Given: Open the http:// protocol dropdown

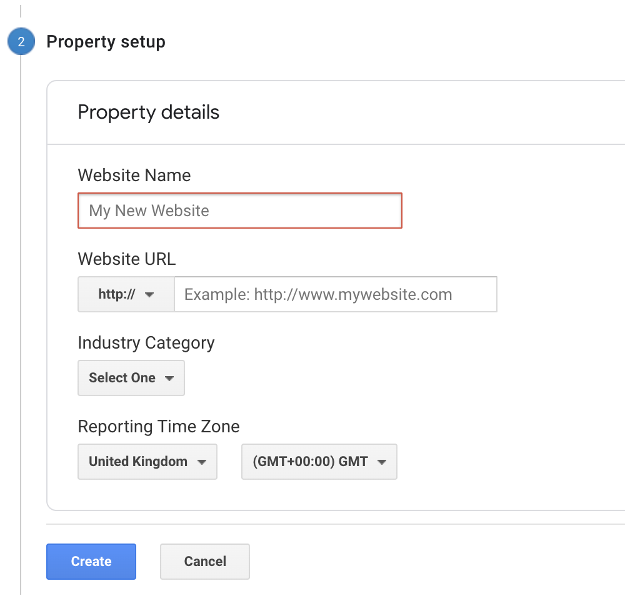Looking at the screenshot, I should click(x=126, y=294).
